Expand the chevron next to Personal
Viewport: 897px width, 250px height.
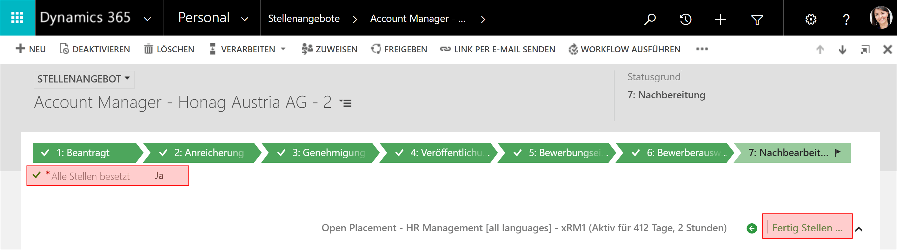(245, 19)
